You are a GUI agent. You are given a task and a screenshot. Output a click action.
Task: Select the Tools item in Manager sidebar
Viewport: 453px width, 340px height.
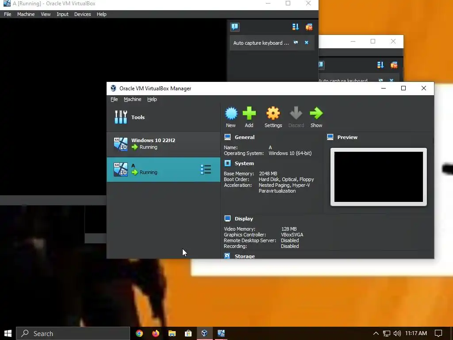[x=163, y=117]
